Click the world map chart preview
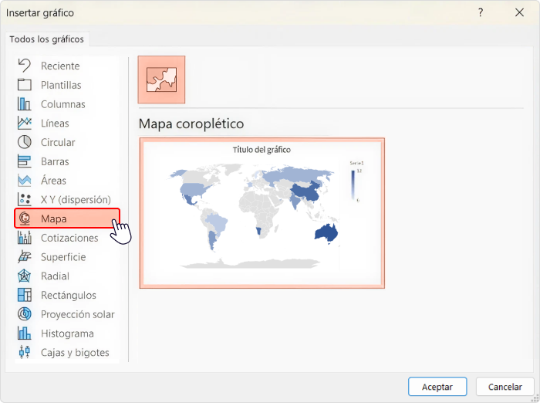 click(262, 213)
